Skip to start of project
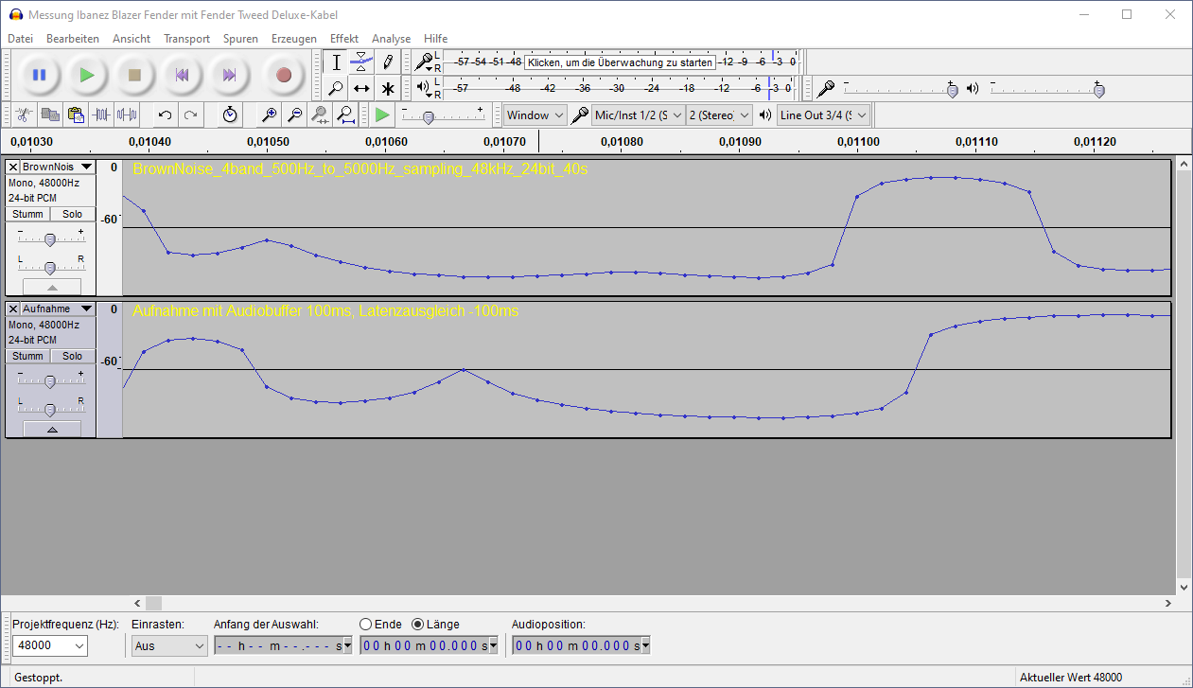Image resolution: width=1193 pixels, height=688 pixels. pos(182,75)
